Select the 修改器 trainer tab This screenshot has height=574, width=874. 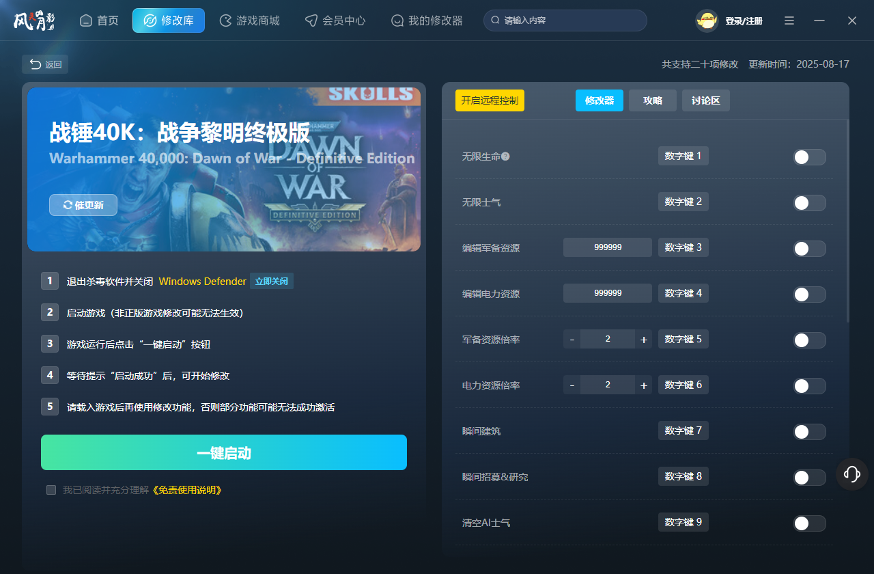[x=600, y=100]
